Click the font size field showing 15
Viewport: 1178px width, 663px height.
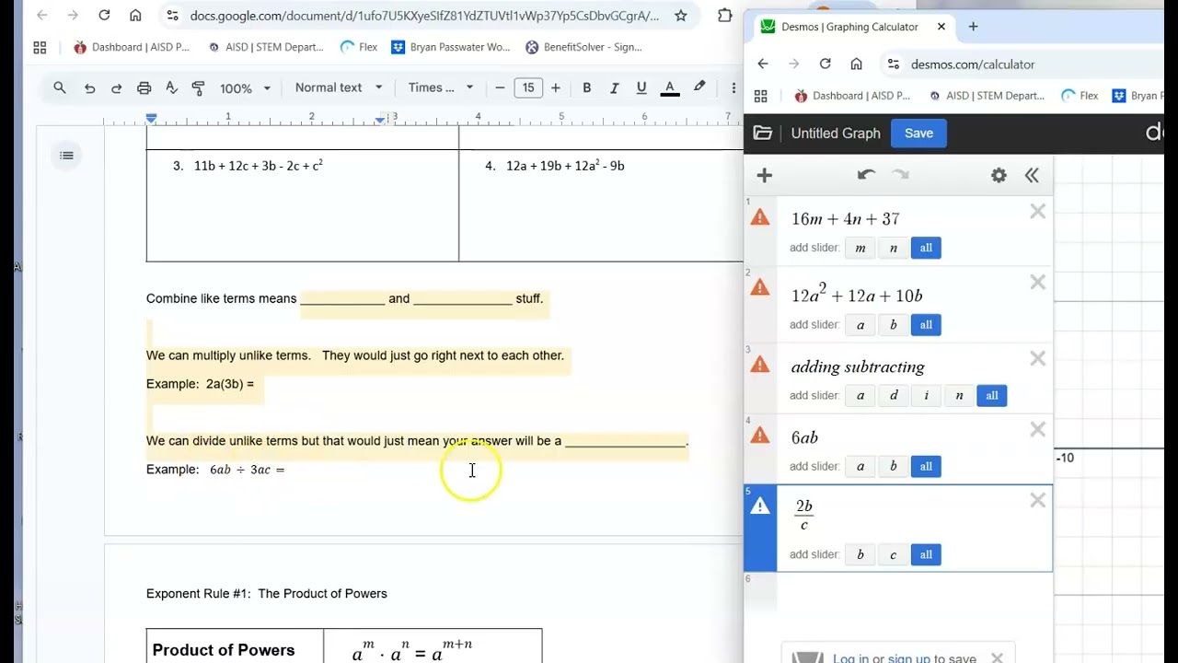(x=528, y=88)
